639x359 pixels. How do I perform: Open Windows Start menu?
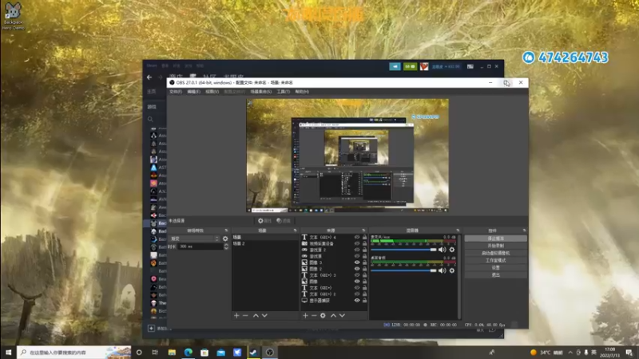(8, 352)
